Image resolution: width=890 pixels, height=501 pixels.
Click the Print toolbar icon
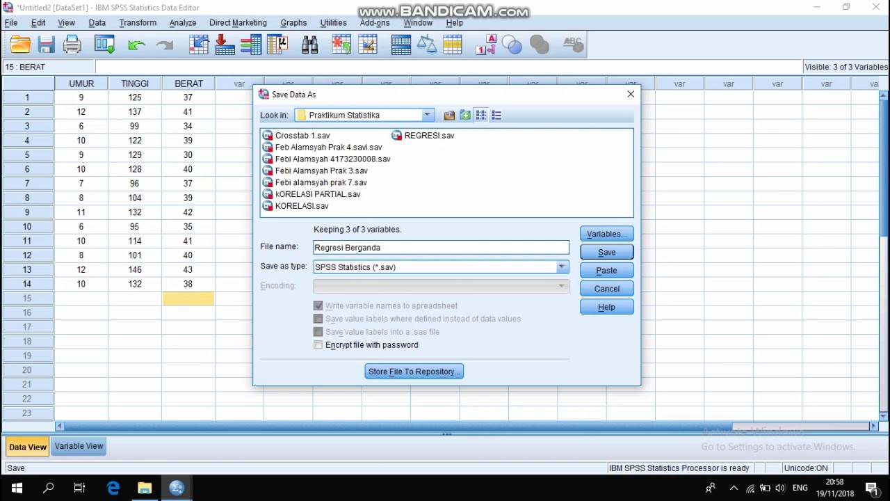coord(72,45)
